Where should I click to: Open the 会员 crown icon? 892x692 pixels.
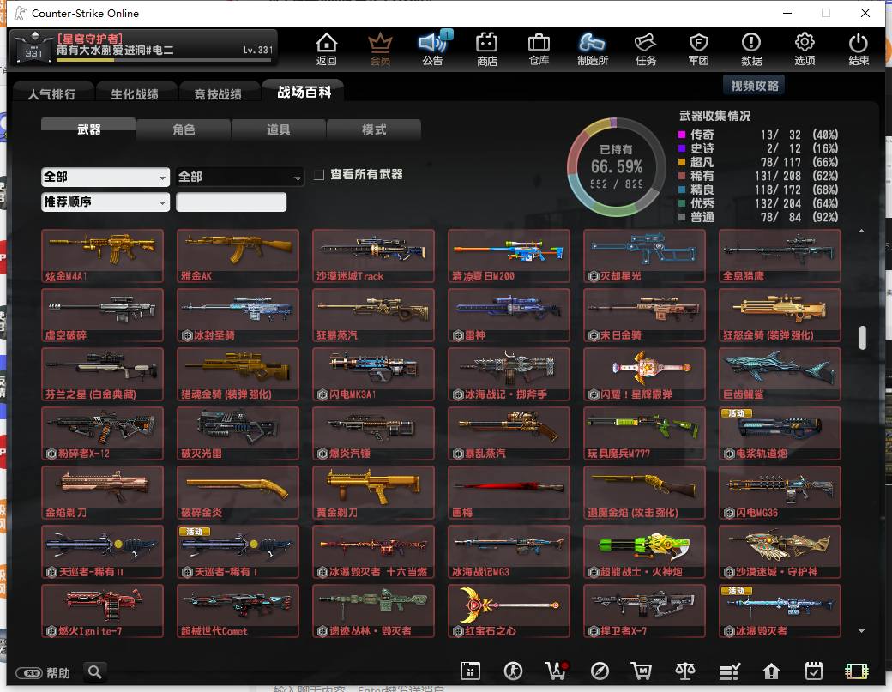point(380,48)
